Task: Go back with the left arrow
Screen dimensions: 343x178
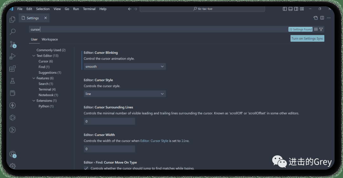Action: (x=130, y=9)
